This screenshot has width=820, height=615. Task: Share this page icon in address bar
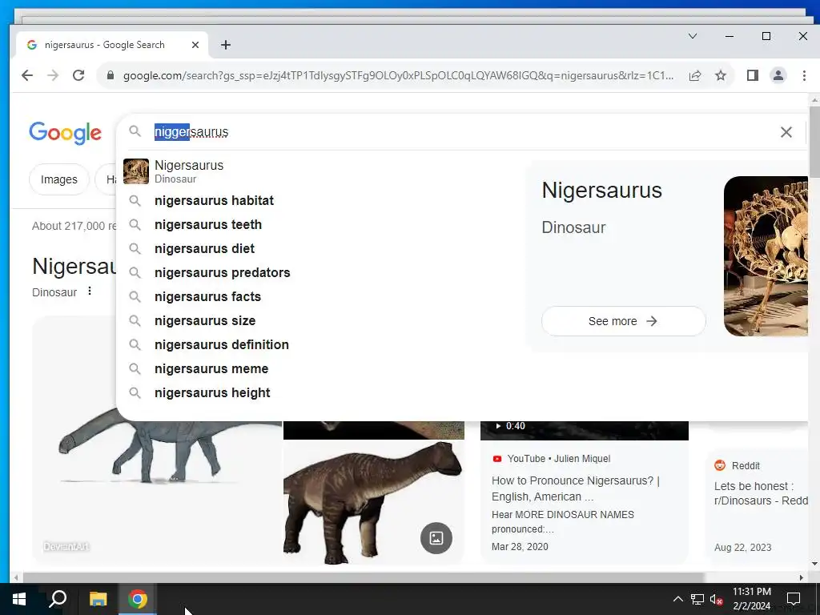click(x=695, y=76)
